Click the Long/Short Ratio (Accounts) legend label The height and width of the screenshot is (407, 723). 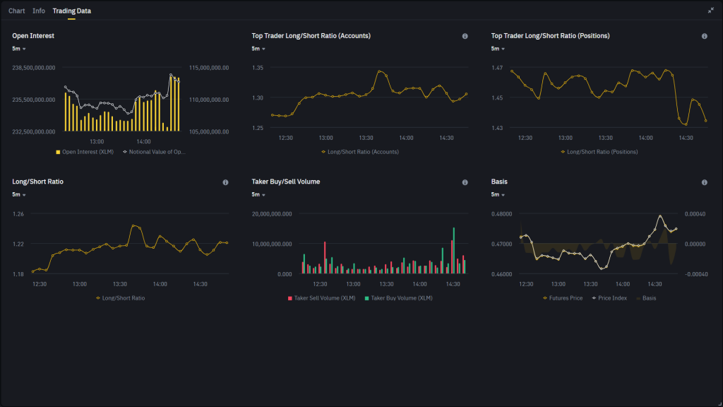coord(362,151)
